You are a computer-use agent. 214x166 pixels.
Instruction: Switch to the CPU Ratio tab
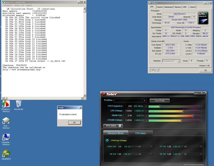[x=140, y=133]
